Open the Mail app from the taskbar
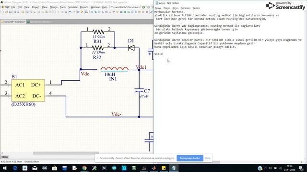Image resolution: width=307 pixels, height=172 pixels. (x=35, y=168)
